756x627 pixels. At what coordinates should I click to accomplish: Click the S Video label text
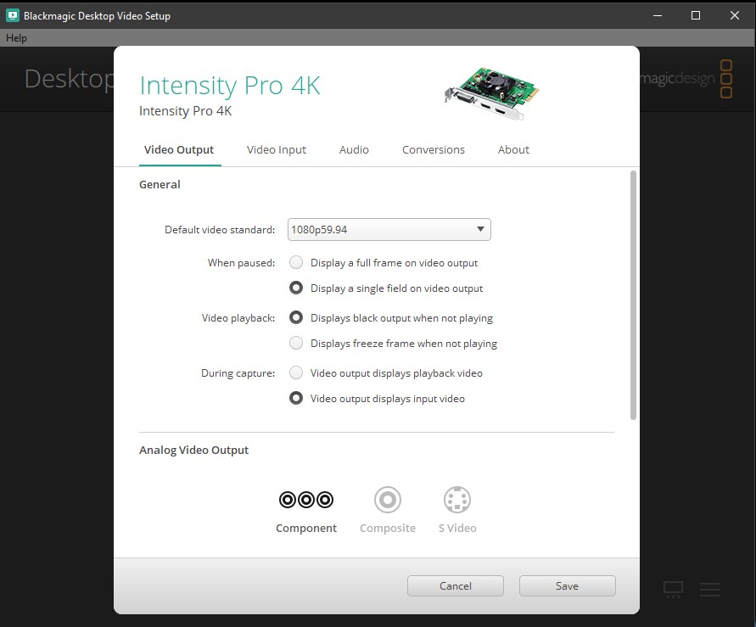[x=457, y=529]
